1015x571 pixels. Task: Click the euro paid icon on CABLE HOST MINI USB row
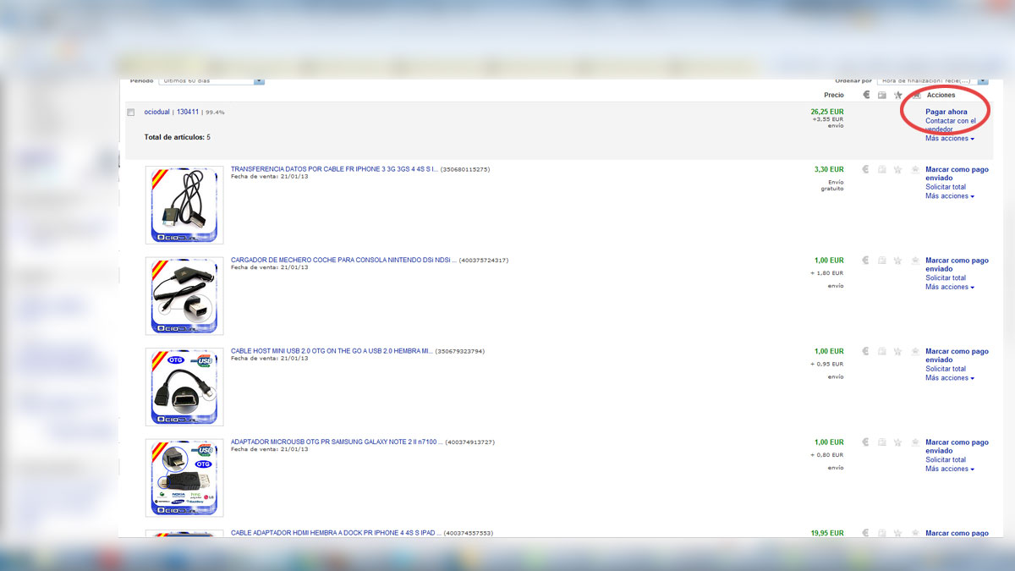pos(866,351)
